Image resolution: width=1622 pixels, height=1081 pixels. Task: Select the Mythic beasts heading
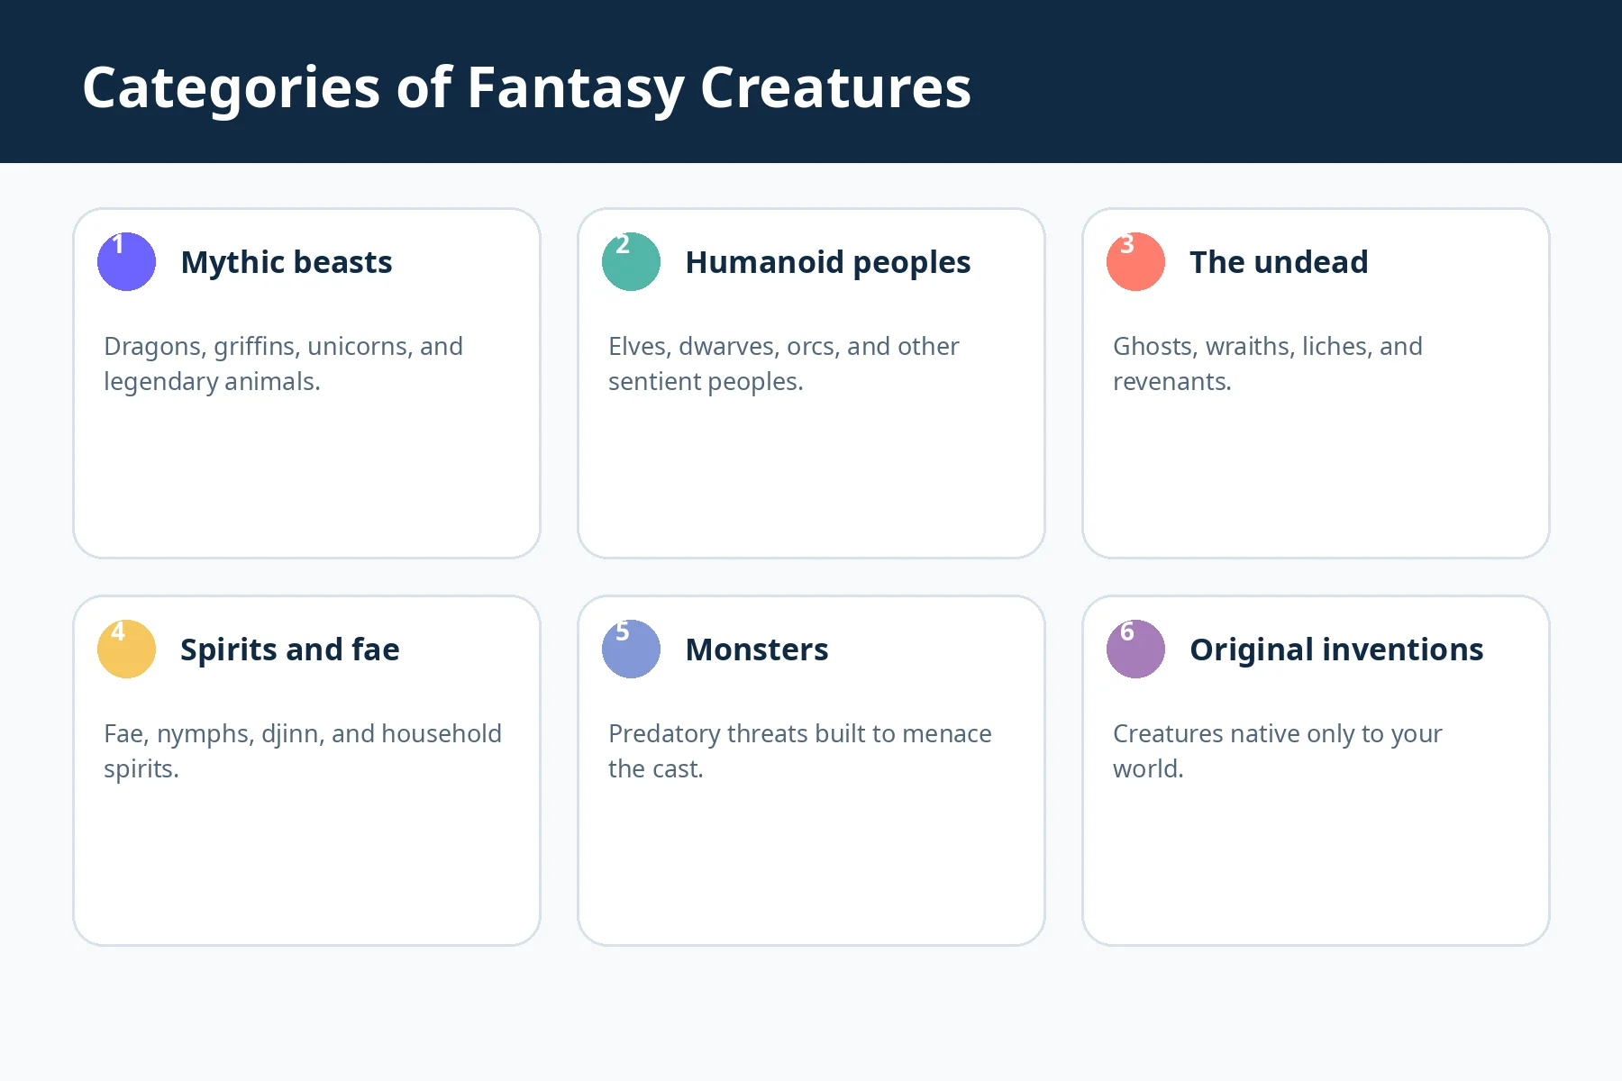click(x=287, y=262)
